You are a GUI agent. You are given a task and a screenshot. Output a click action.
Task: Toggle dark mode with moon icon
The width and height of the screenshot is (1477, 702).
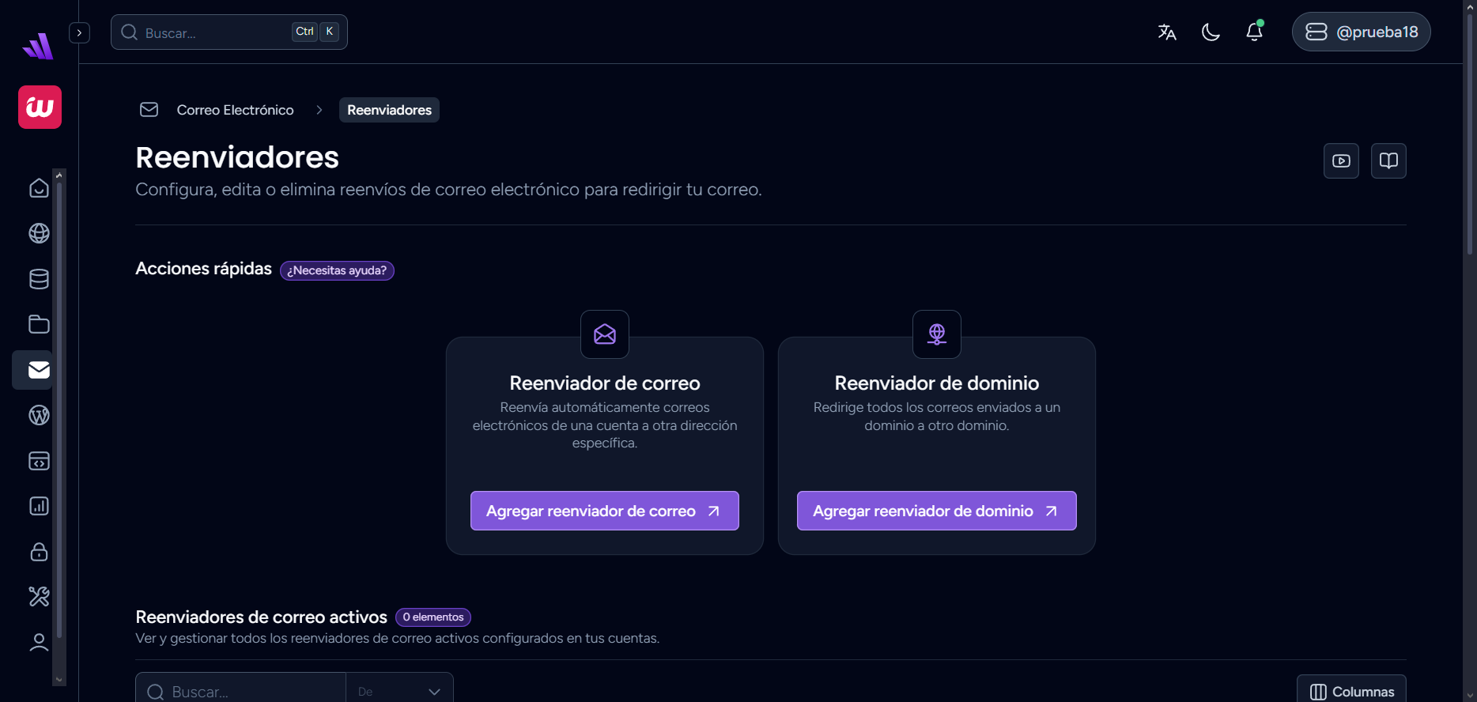coord(1211,32)
